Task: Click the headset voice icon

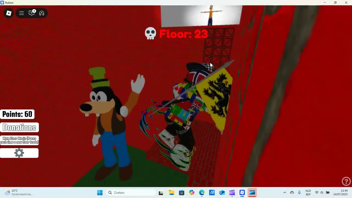Action: coord(42,13)
